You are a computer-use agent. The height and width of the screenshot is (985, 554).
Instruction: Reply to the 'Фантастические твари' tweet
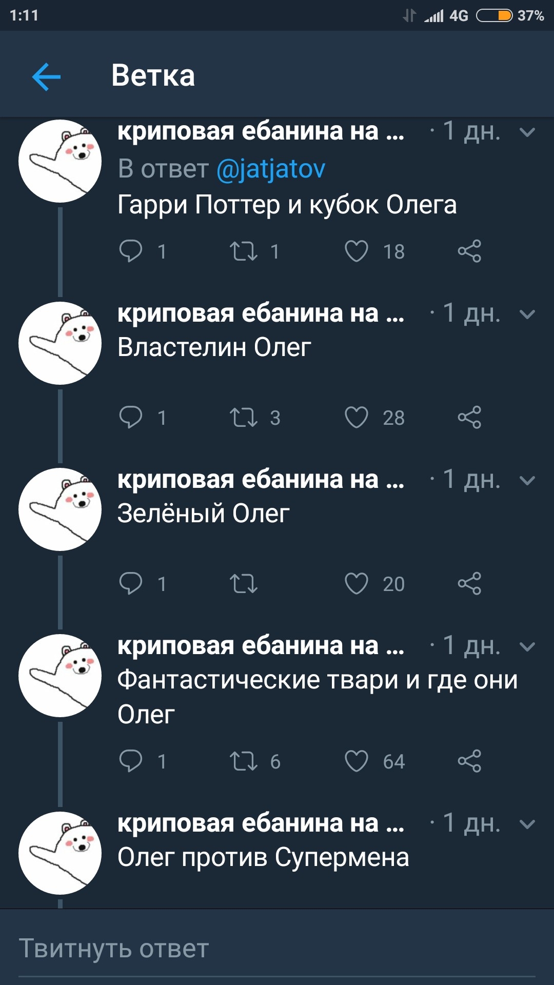(131, 761)
